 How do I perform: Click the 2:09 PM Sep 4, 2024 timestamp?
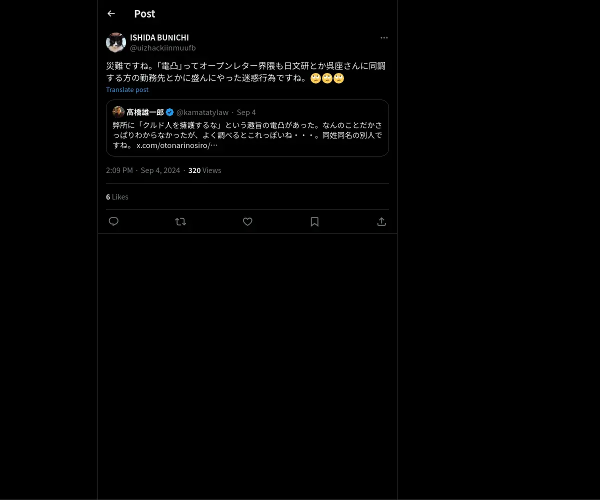143,170
